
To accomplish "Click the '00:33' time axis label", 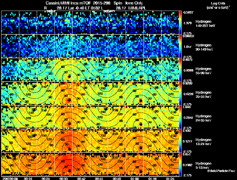I will point(64,179).
